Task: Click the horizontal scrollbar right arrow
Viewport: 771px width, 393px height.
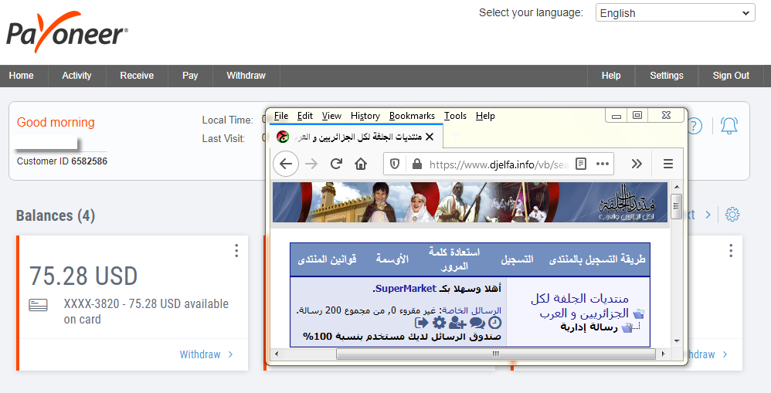Action: click(664, 354)
